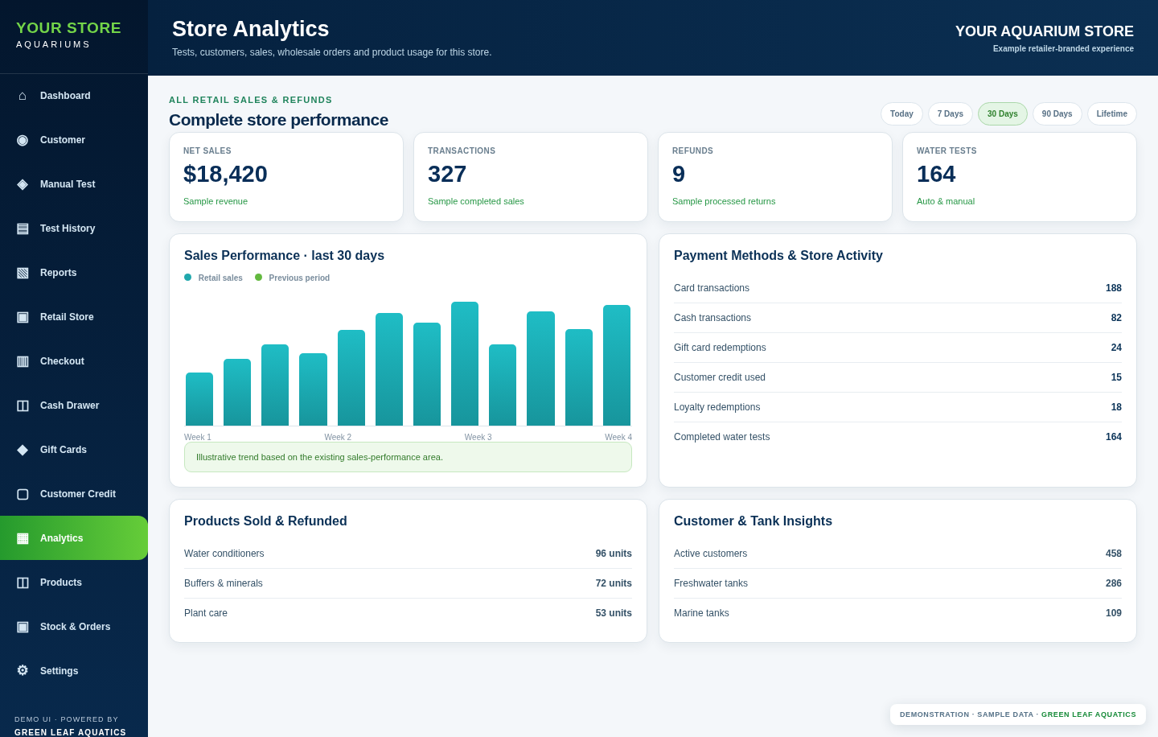Screen dimensions: 1158x737
Task: Click the Manual Test diamond icon
Action: click(23, 184)
